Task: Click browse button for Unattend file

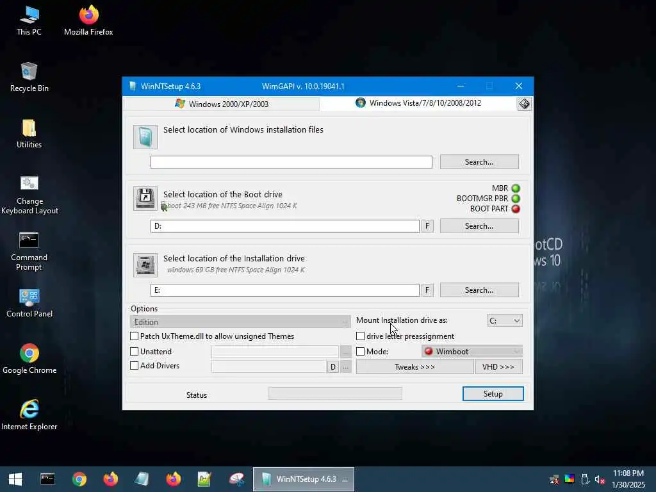Action: (345, 352)
